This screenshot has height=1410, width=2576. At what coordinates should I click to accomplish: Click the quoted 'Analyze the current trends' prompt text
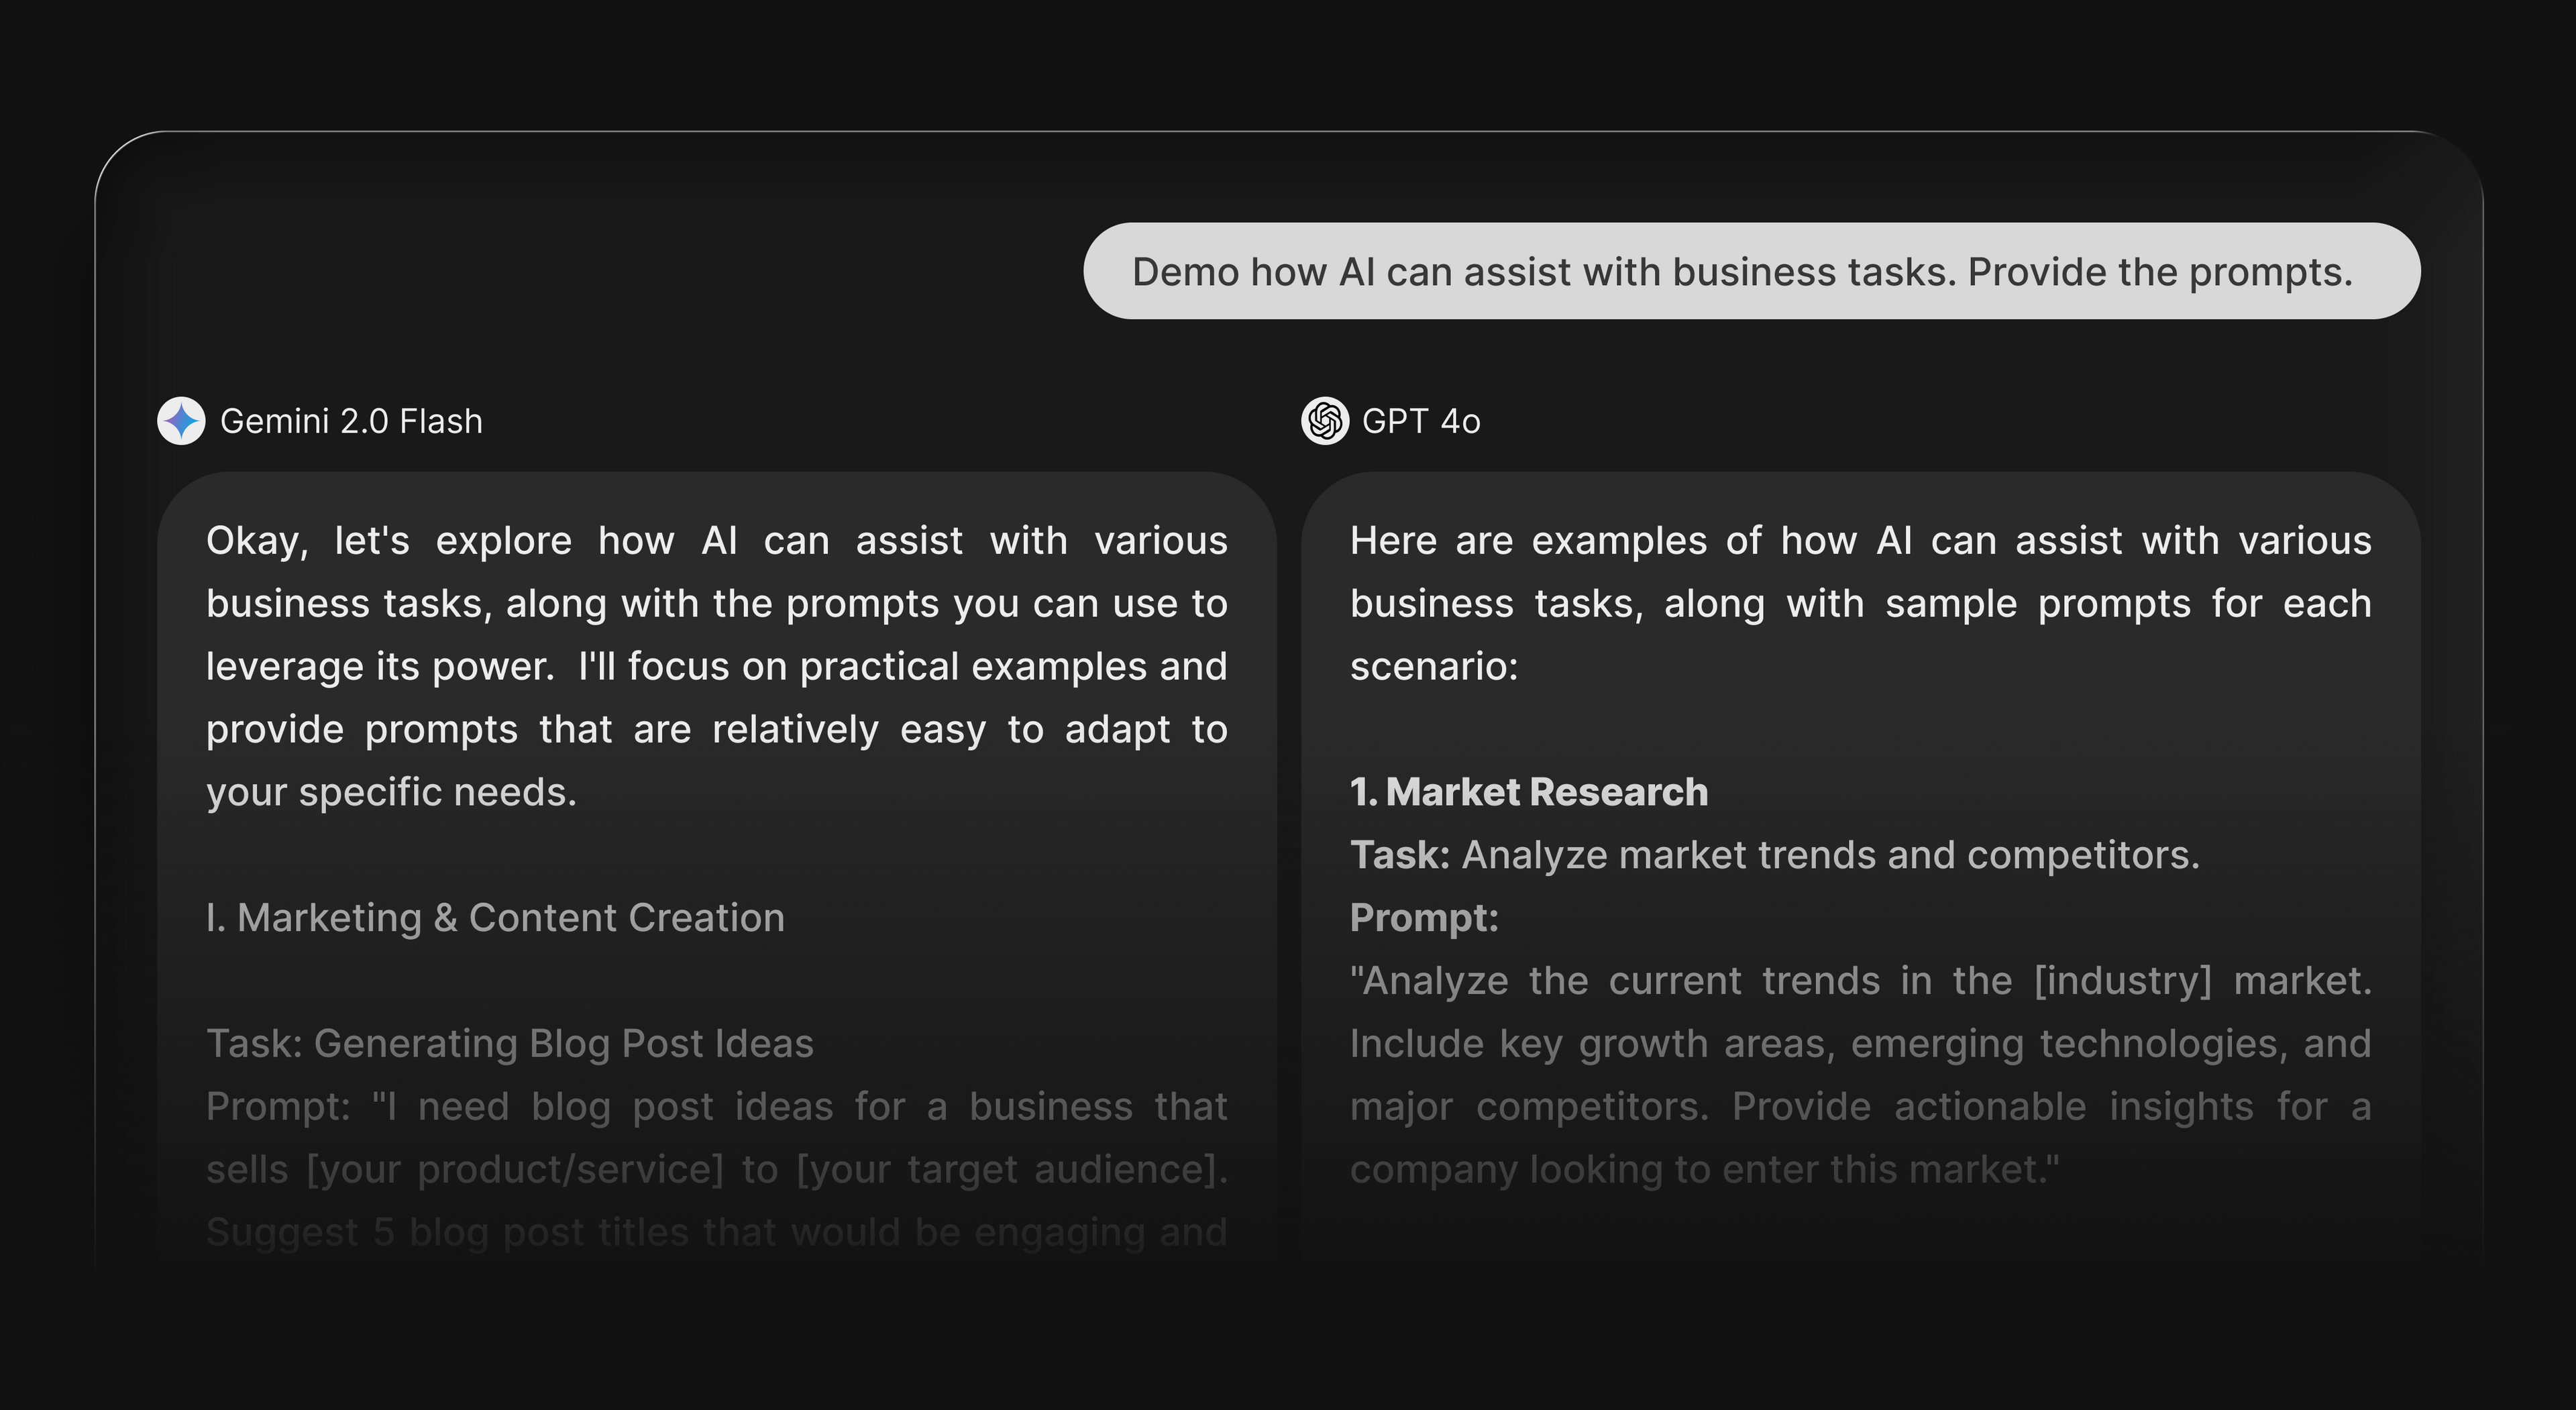click(1861, 1075)
